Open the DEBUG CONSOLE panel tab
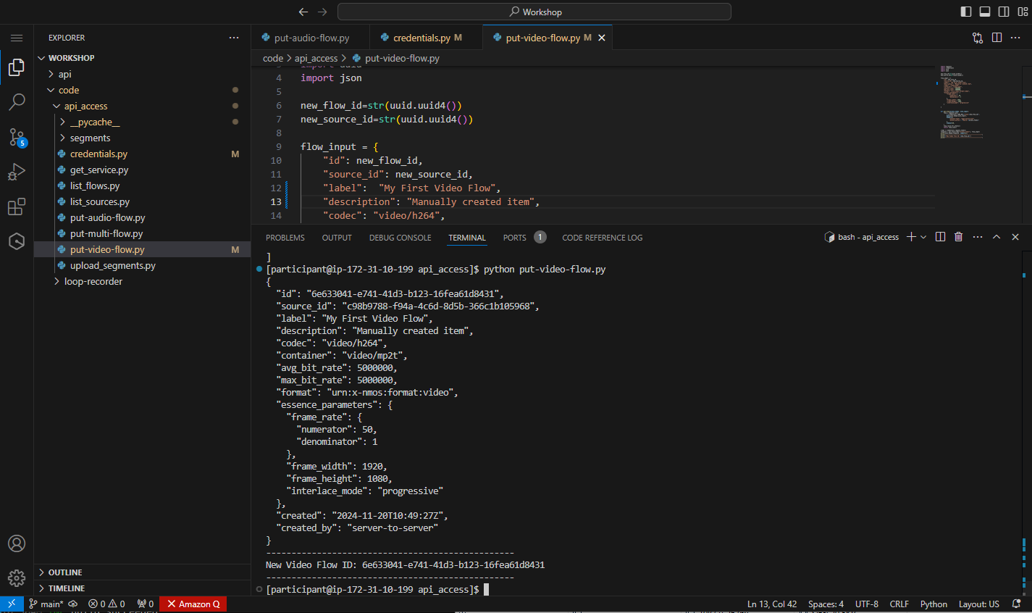Image resolution: width=1032 pixels, height=613 pixels. tap(400, 238)
